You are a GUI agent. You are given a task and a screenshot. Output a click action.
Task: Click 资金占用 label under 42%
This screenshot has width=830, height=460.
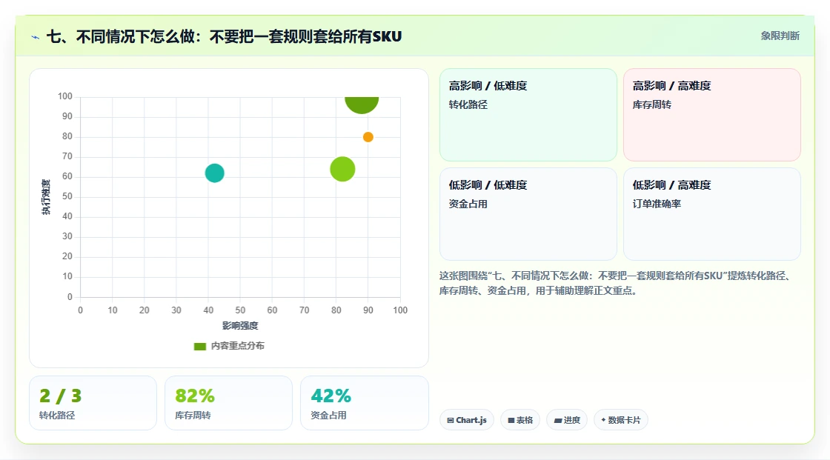328,416
